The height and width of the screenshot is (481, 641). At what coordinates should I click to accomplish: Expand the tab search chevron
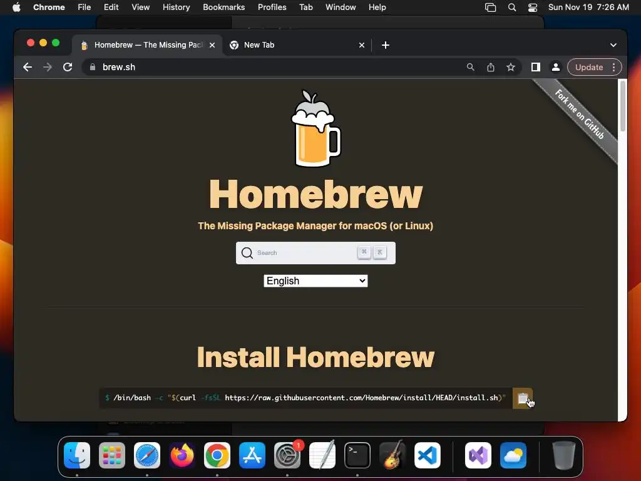pyautogui.click(x=613, y=45)
